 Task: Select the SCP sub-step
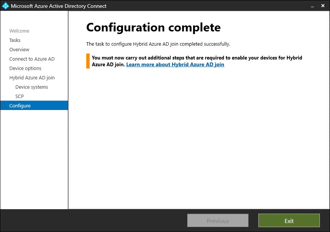click(19, 97)
